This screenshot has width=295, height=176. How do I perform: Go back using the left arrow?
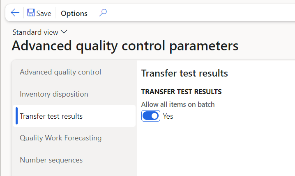[15, 13]
